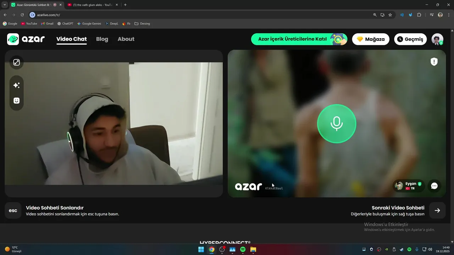Open the Blog tab
The width and height of the screenshot is (454, 255).
[x=102, y=39]
